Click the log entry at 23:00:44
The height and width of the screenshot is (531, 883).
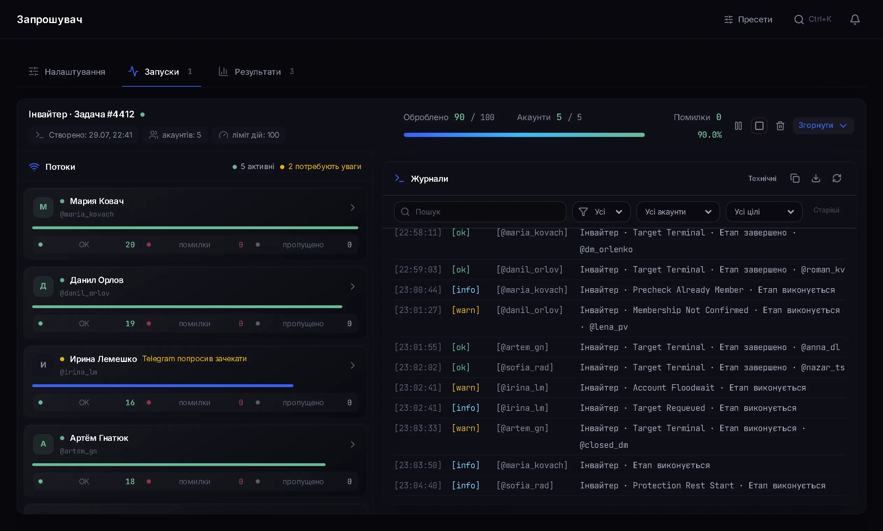(x=620, y=290)
